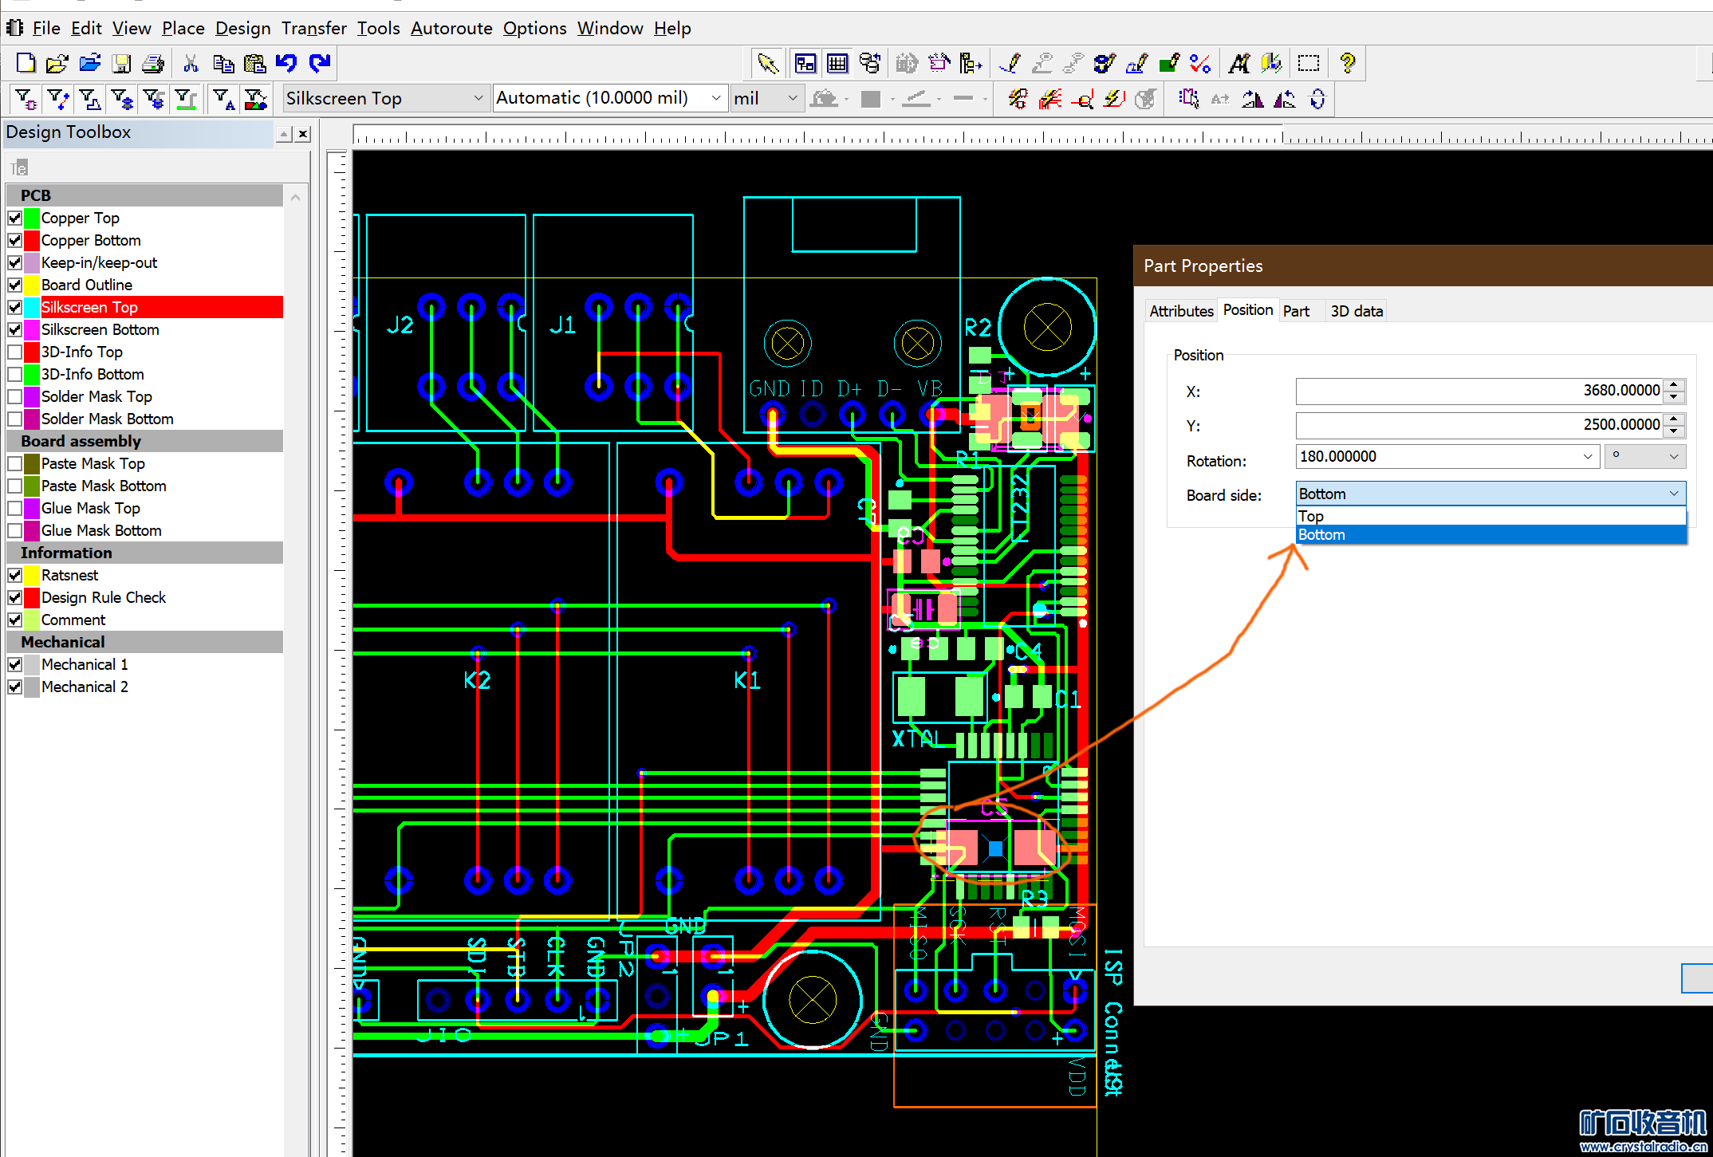Select the dashed rectangle selection tool
1713x1157 pixels.
click(1308, 64)
